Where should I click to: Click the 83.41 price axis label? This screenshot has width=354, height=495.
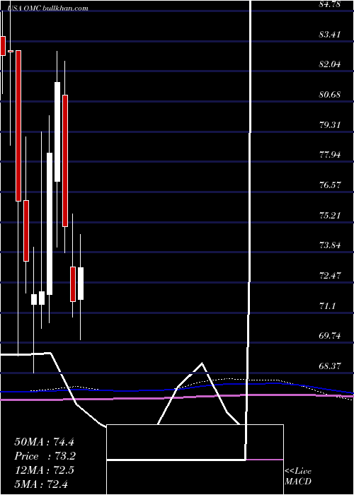point(330,34)
